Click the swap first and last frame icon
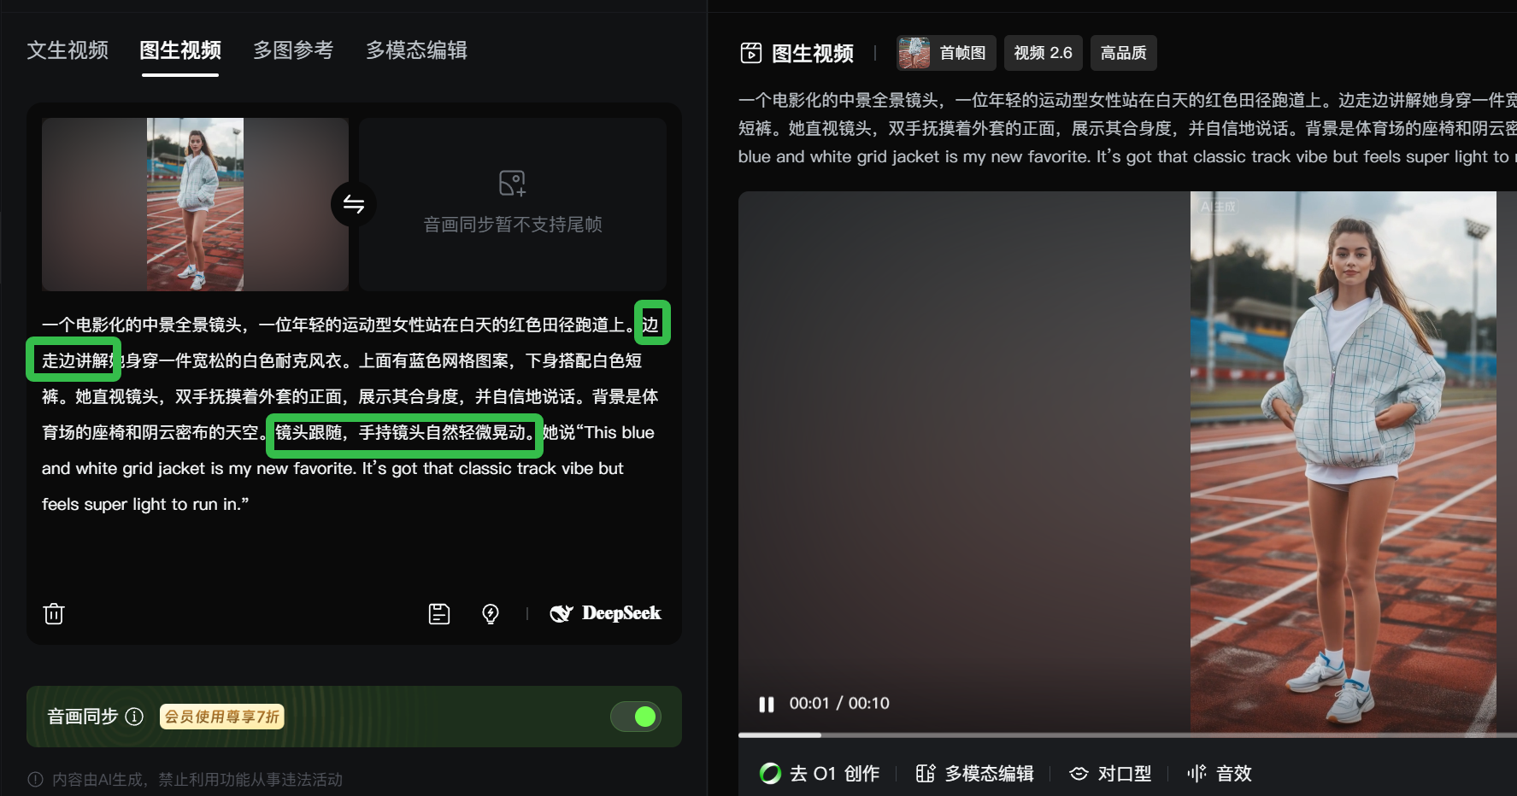This screenshot has height=796, width=1517. click(x=353, y=204)
